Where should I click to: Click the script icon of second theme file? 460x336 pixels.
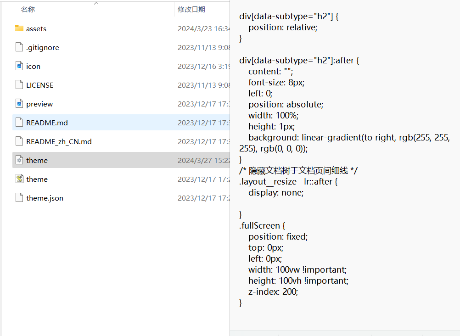[19, 179]
